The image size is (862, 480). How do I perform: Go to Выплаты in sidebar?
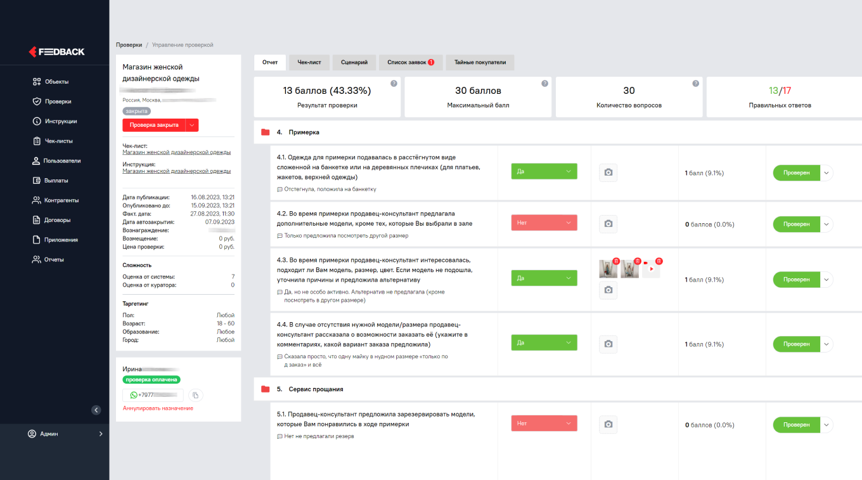pos(55,181)
